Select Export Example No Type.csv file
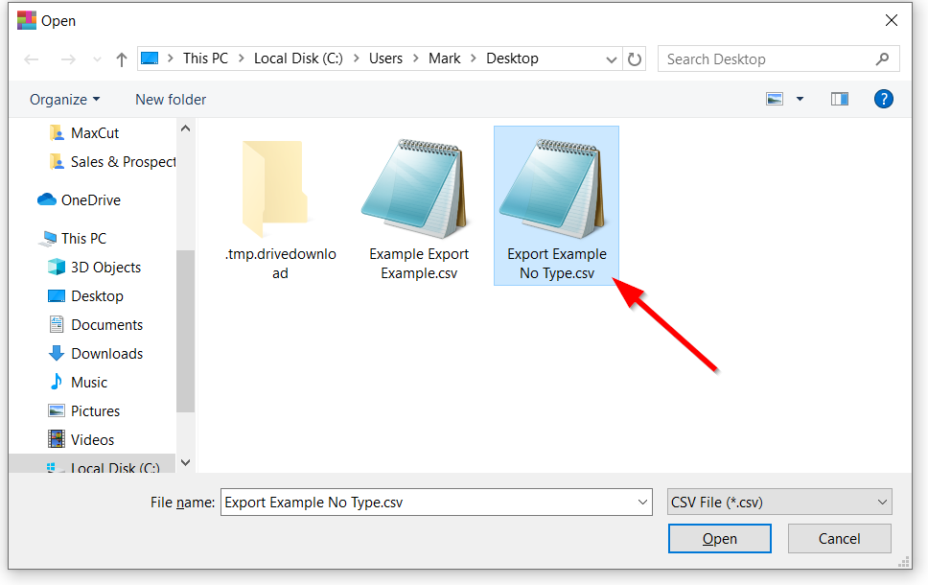The width and height of the screenshot is (928, 585). (x=556, y=205)
